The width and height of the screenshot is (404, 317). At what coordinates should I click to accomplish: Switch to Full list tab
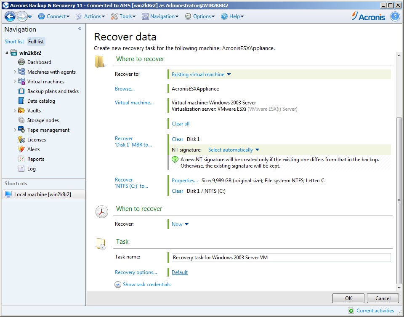36,42
